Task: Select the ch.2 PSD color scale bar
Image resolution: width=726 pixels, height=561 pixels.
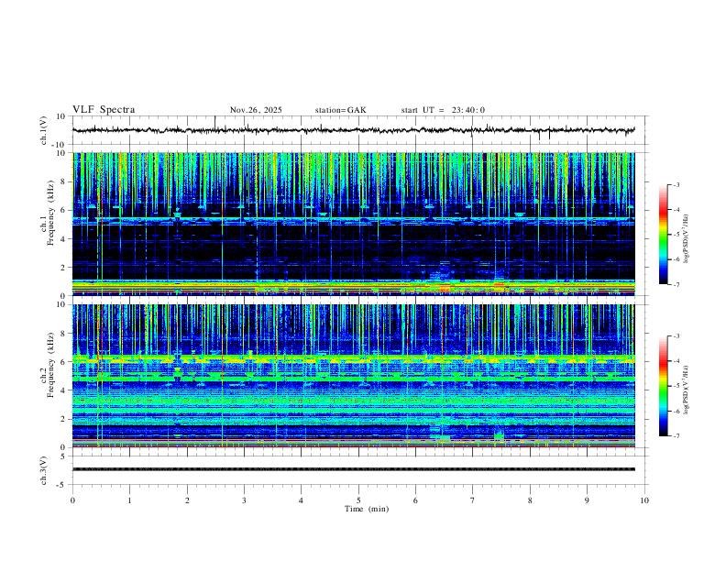Action: pos(663,386)
